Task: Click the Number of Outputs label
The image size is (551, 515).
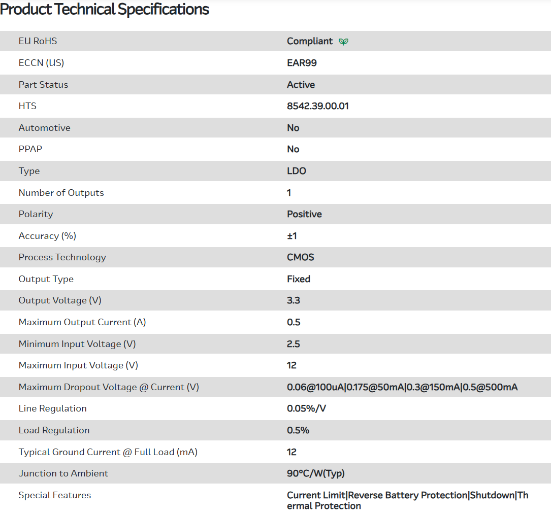Action: coord(61,193)
